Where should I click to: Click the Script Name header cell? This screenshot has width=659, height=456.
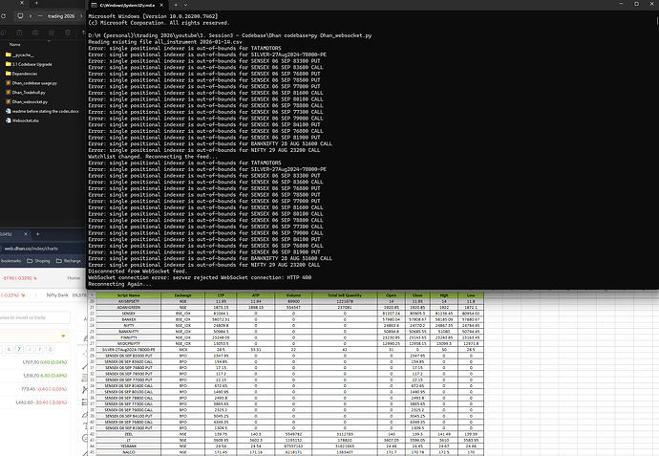128,295
